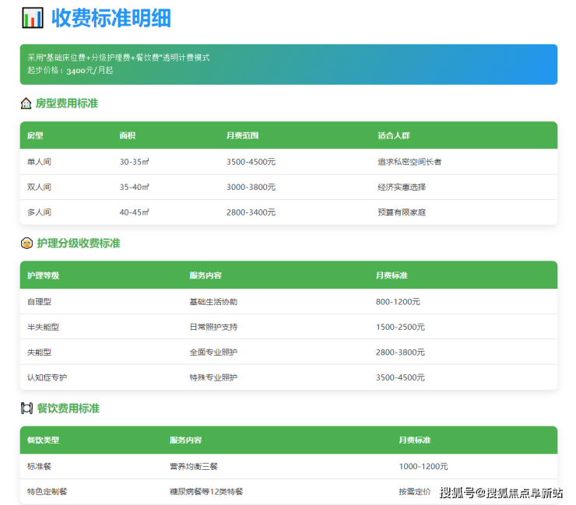The width and height of the screenshot is (576, 505).
Task: Click the 自理型 care level row
Action: pos(288,302)
